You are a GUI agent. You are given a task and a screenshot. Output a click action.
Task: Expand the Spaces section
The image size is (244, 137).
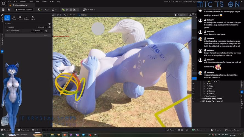coord(5,24)
